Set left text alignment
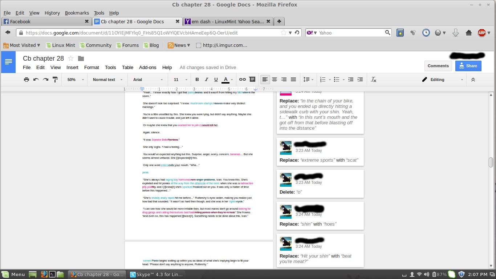 pos(265,80)
